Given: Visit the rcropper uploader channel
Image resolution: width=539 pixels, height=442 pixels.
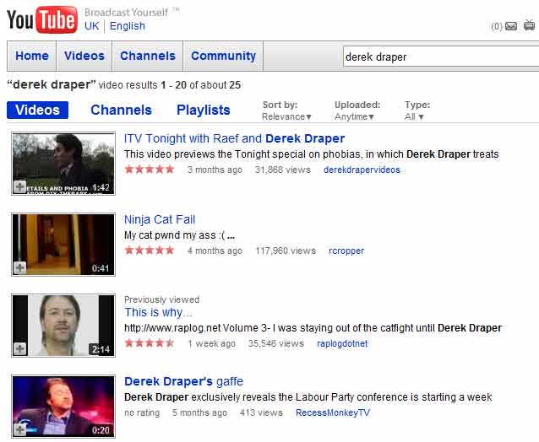Looking at the screenshot, I should 347,251.
